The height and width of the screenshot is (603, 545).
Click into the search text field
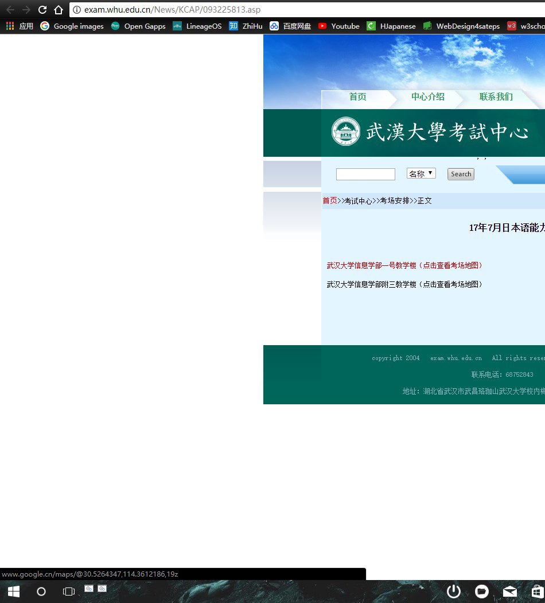click(365, 174)
